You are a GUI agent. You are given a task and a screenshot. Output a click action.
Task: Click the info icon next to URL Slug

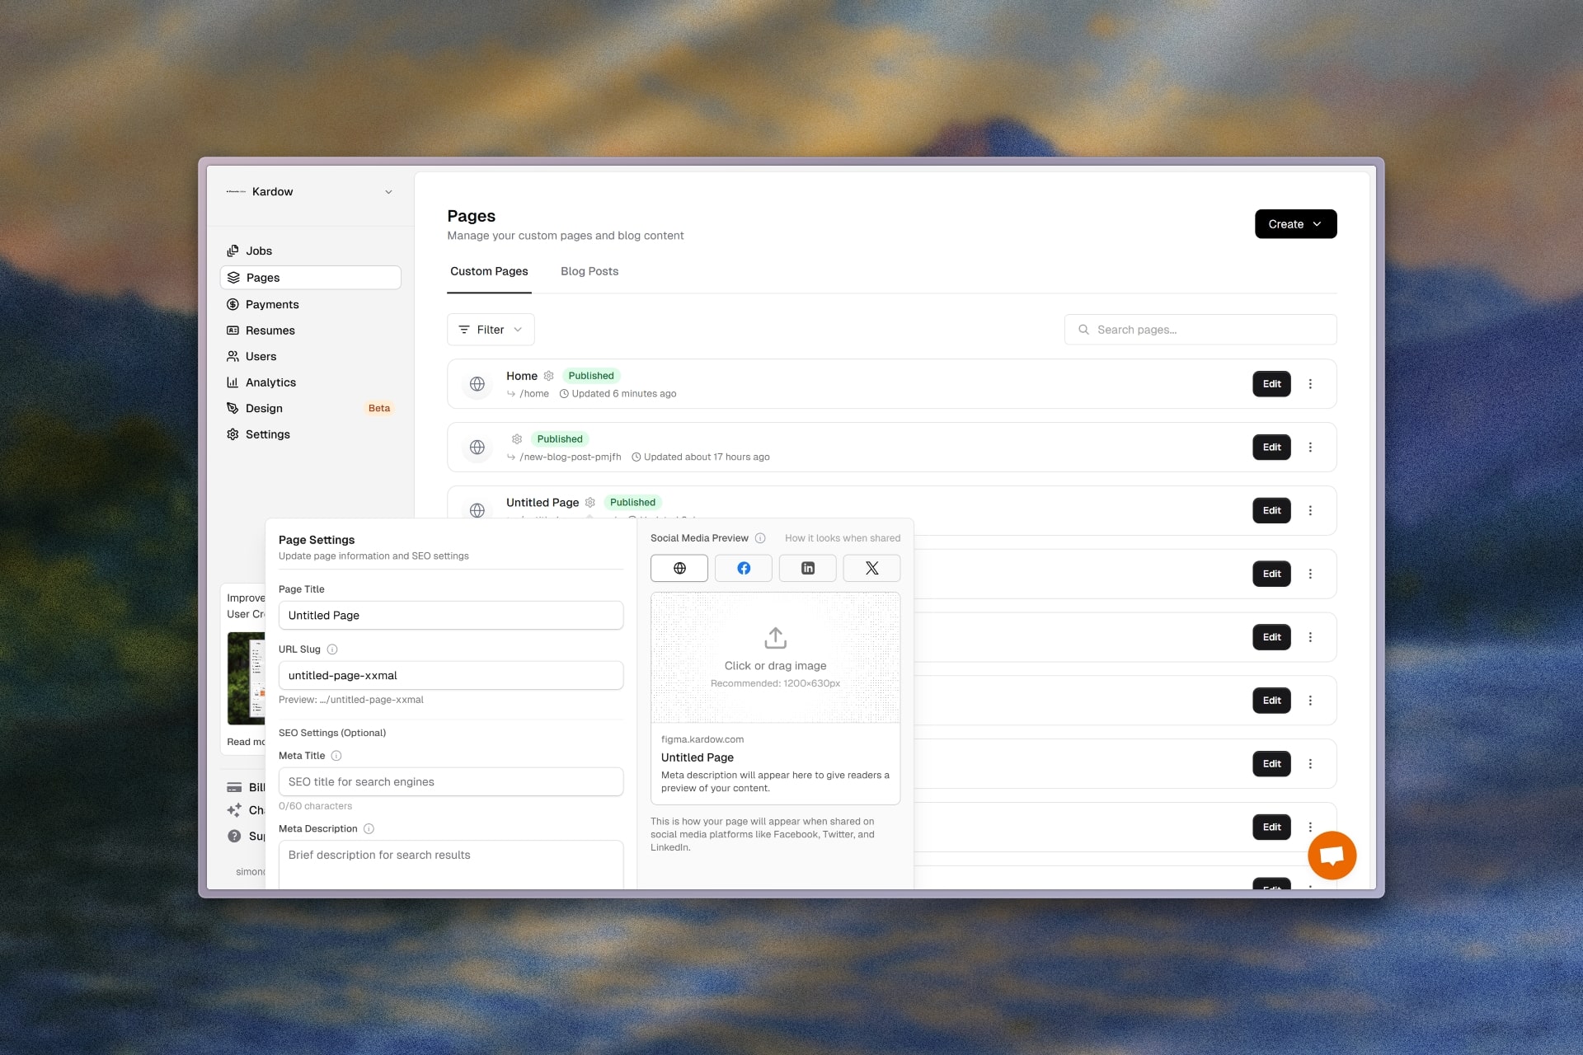coord(332,649)
